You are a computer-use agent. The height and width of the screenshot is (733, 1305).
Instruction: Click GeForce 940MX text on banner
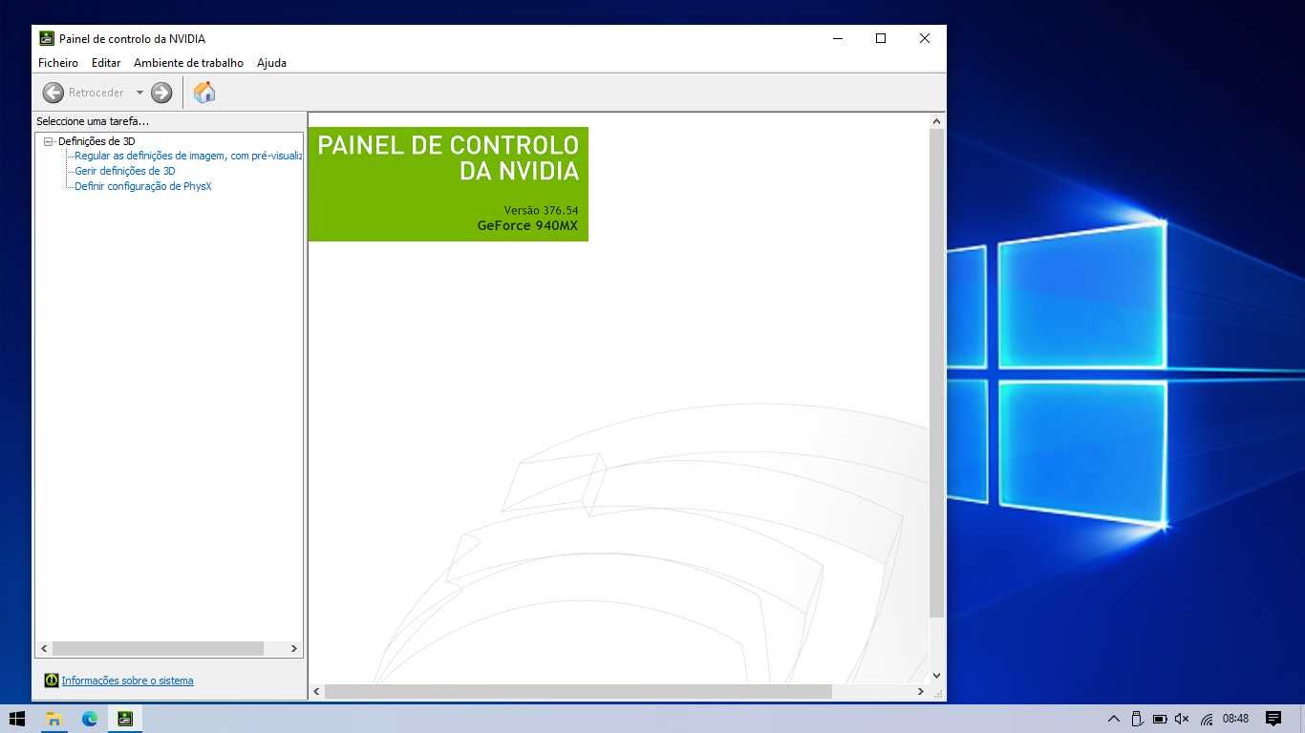527,226
